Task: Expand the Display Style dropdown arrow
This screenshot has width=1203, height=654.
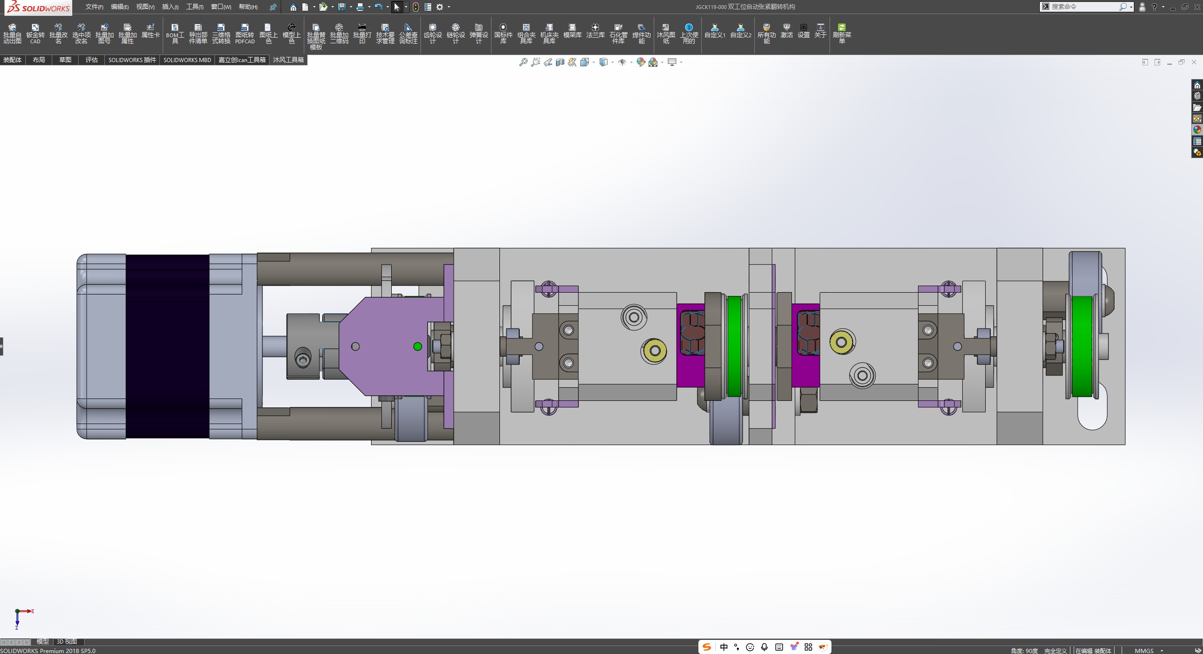Action: (x=612, y=63)
